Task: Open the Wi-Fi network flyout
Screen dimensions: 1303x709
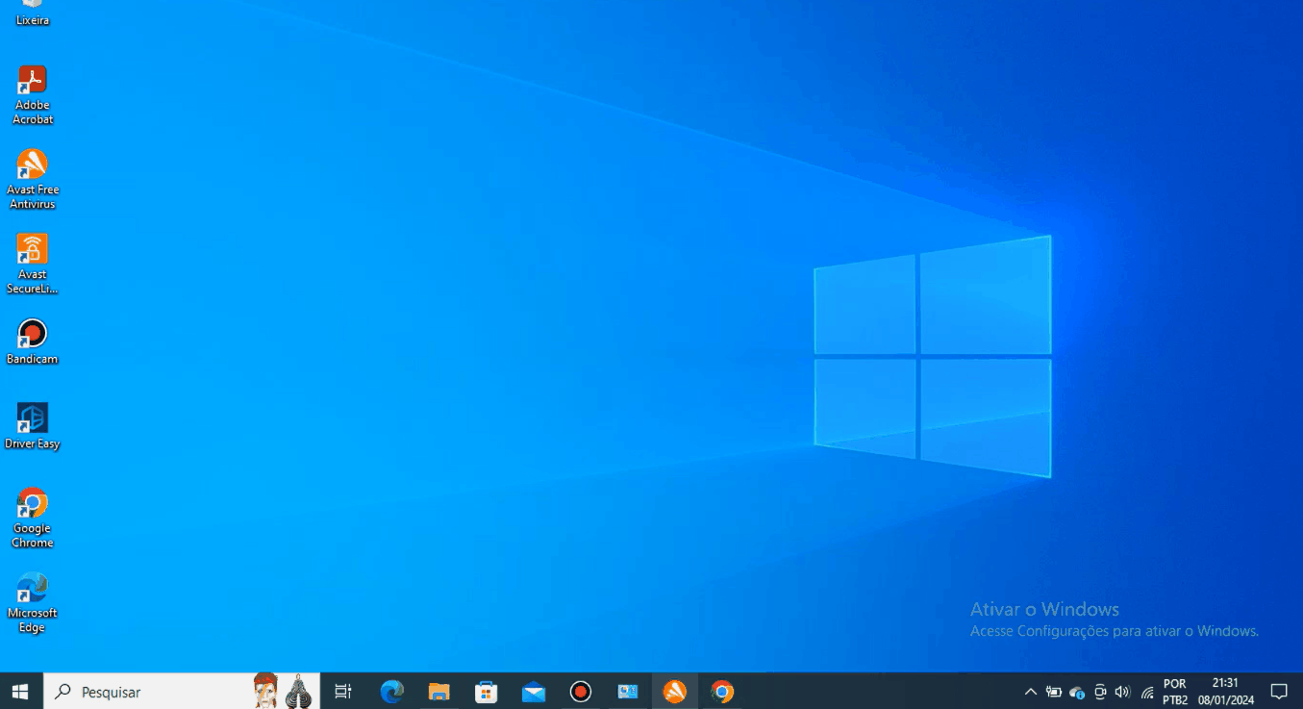Action: 1146,692
